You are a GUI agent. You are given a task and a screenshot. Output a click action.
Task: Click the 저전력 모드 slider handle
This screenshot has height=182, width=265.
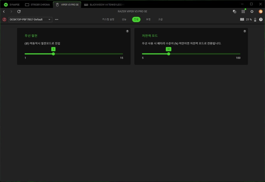point(168,54)
